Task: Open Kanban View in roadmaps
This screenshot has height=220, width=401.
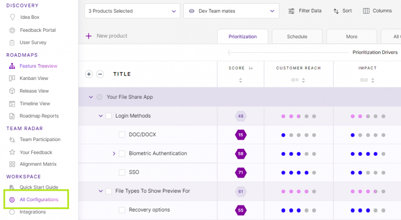Action: 33,78
